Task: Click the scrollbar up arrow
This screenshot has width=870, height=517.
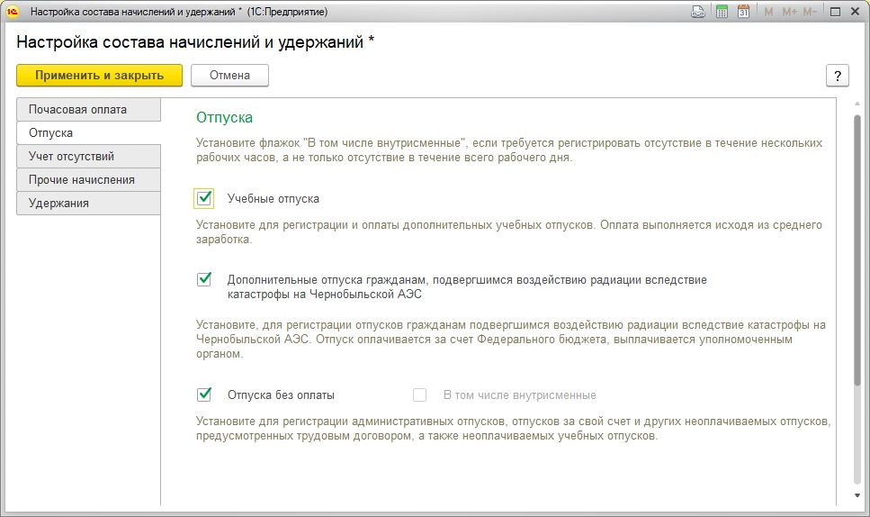Action: (x=857, y=104)
